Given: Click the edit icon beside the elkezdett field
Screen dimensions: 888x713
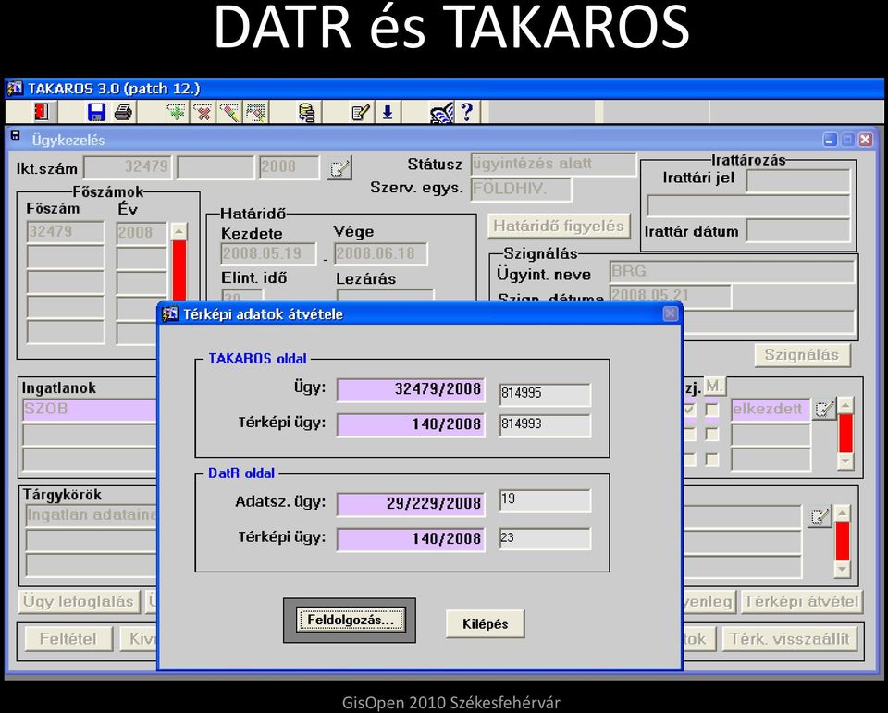Looking at the screenshot, I should tap(824, 409).
